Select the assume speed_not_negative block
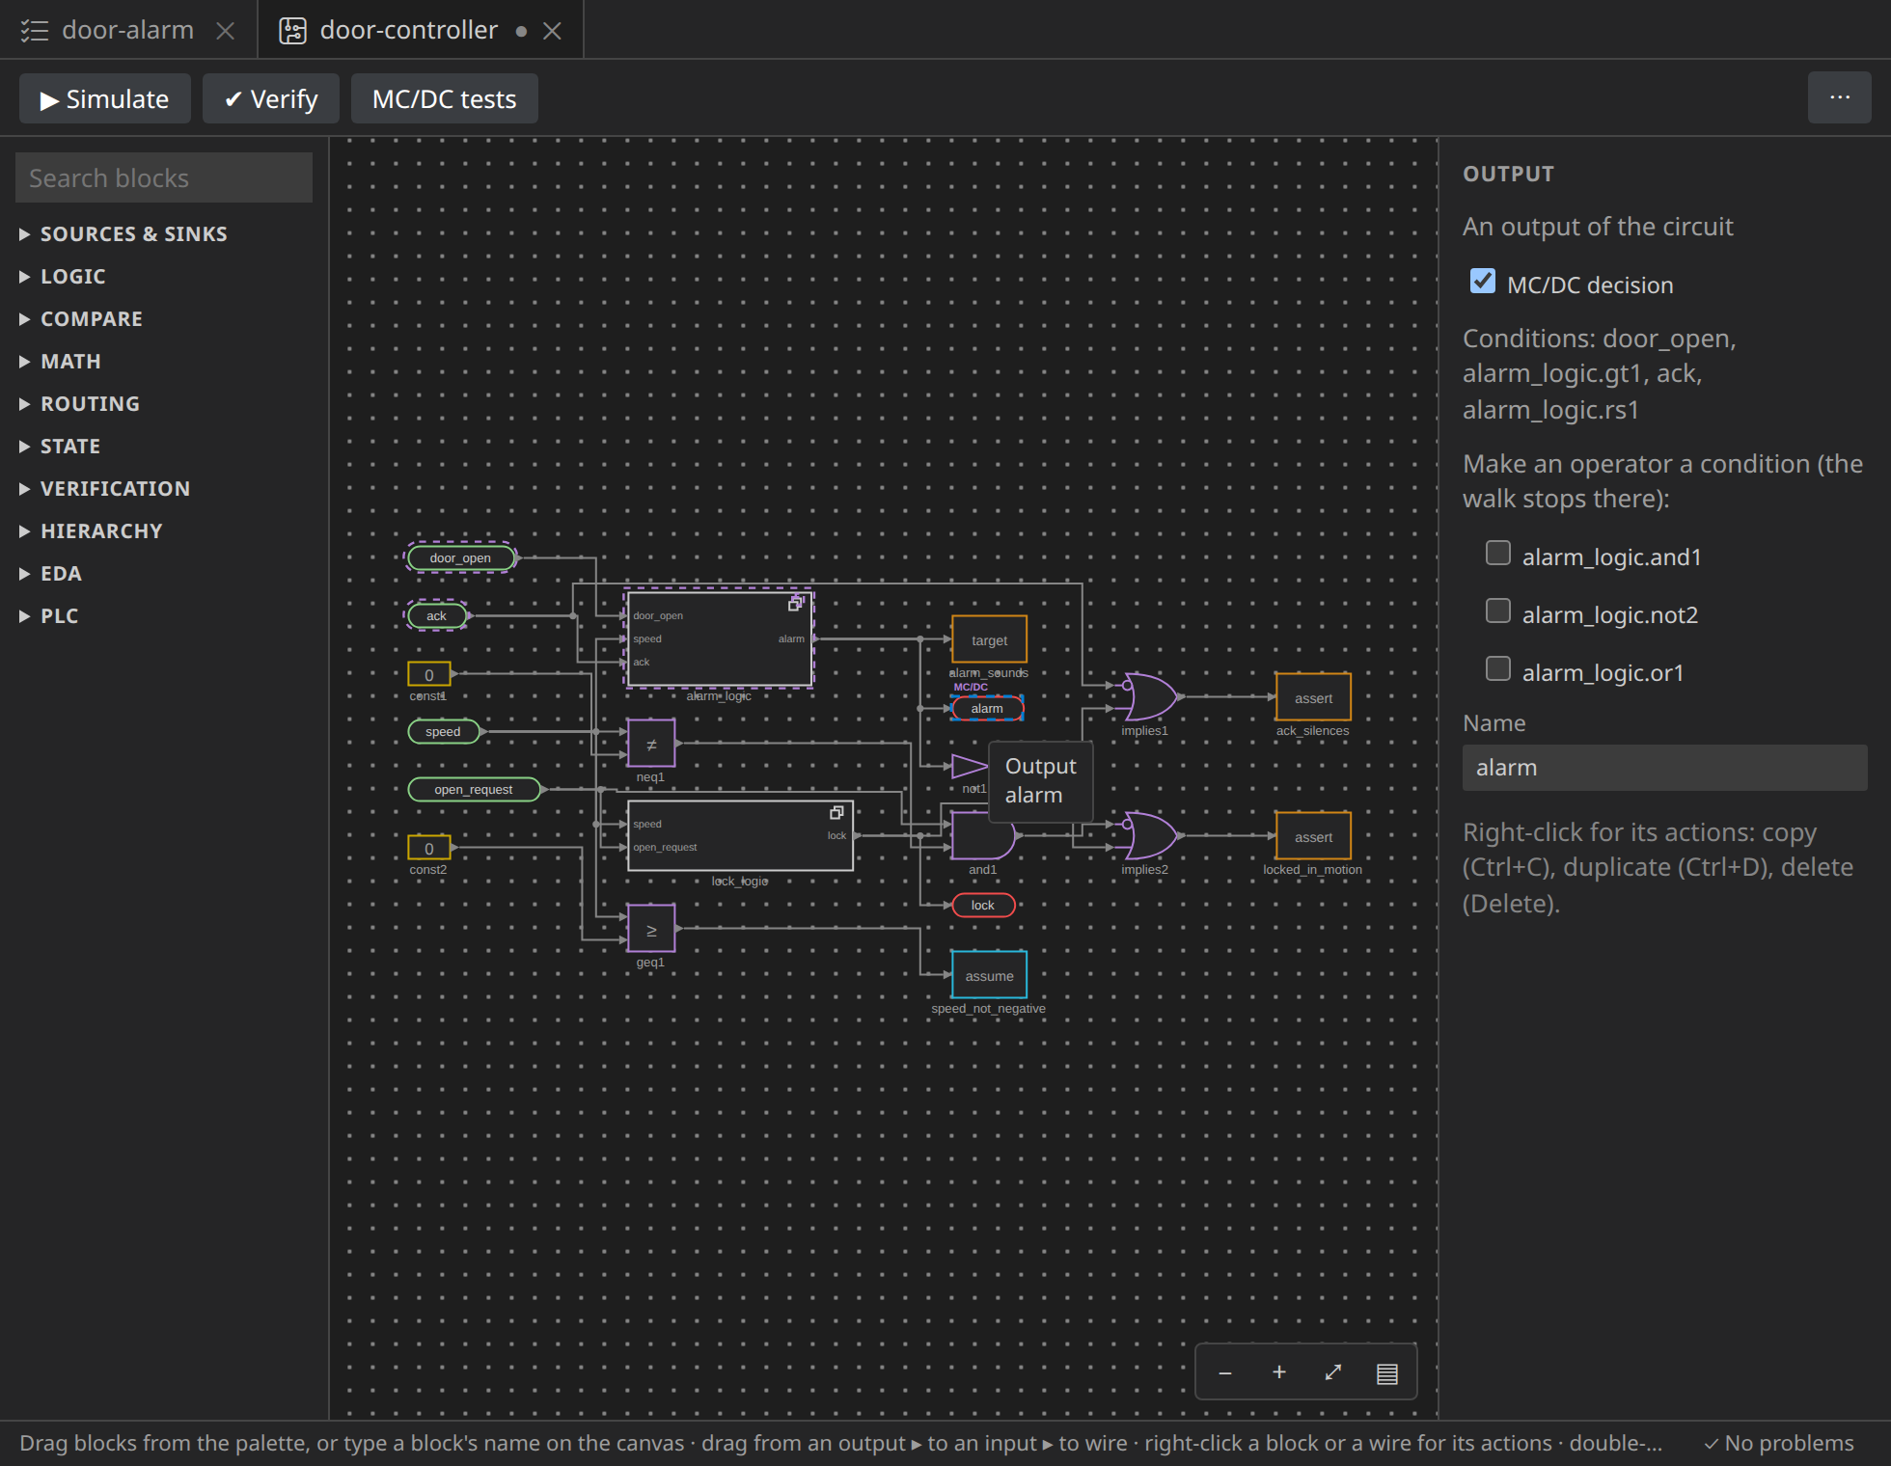Image resolution: width=1891 pixels, height=1466 pixels. pyautogui.click(x=990, y=975)
